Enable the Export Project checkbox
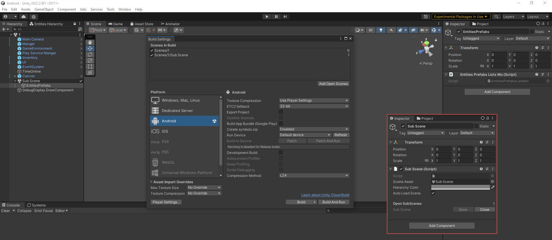Image resolution: width=552 pixels, height=240 pixels. point(281,112)
